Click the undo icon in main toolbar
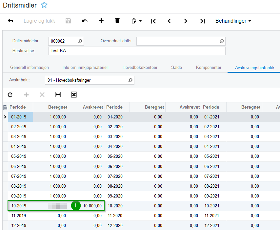 pos(85,21)
